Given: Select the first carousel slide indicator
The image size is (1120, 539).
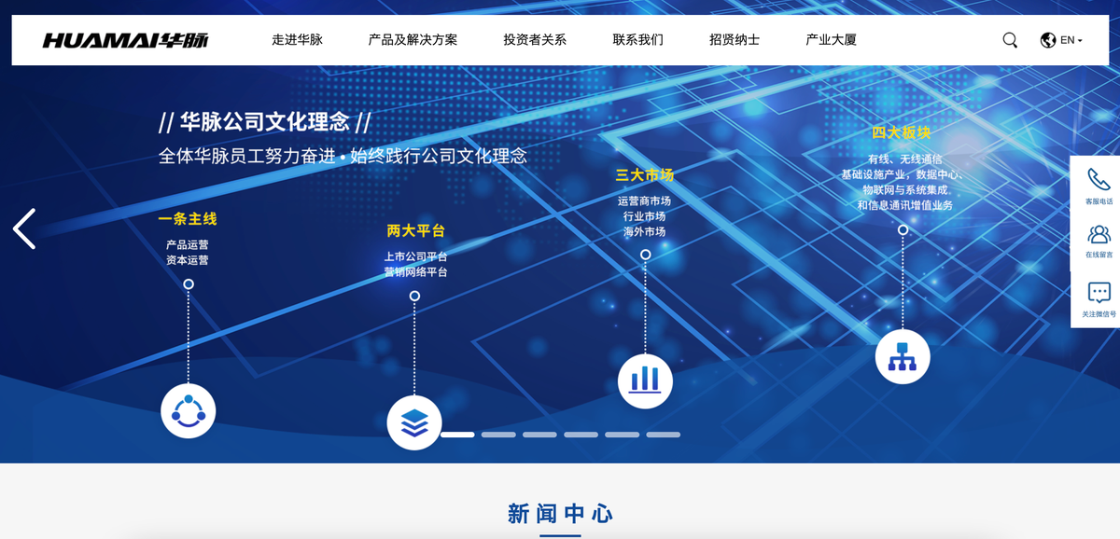Looking at the screenshot, I should (457, 435).
